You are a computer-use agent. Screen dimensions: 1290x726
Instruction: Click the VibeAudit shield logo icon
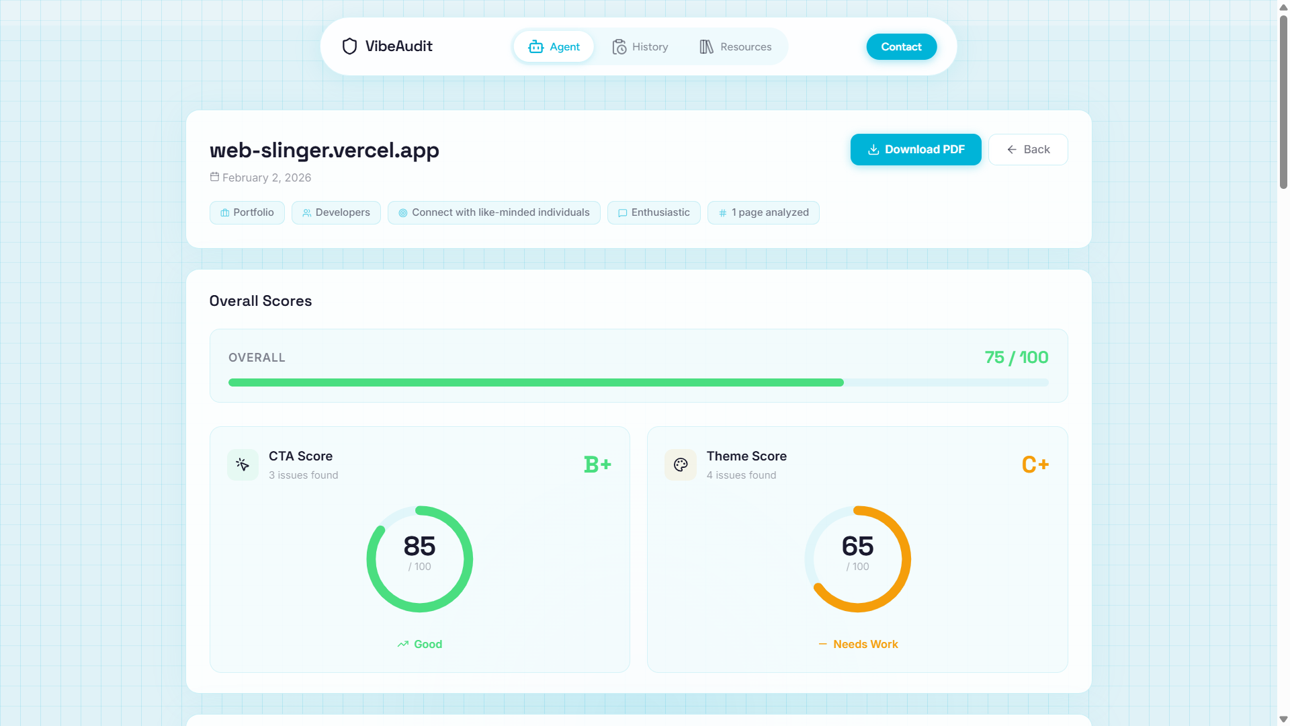pyautogui.click(x=349, y=46)
